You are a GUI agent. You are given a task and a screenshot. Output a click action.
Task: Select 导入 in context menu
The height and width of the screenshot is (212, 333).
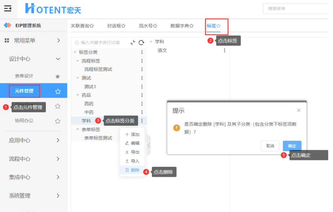pyautogui.click(x=132, y=161)
